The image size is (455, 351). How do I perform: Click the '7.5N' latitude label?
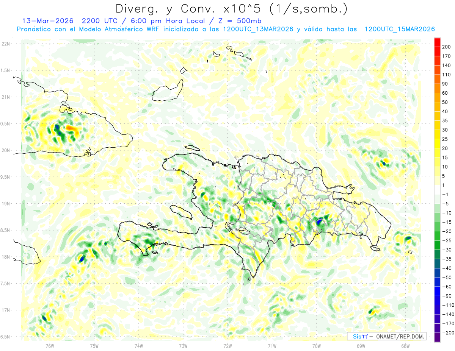tap(6, 284)
